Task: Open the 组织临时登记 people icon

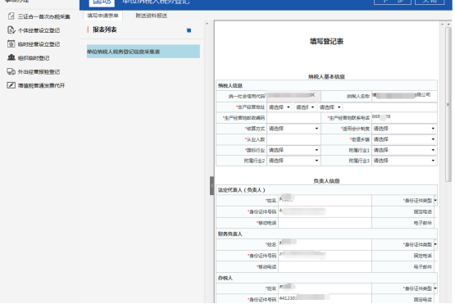Action: [x=11, y=57]
